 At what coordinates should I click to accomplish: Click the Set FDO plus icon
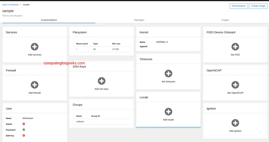(x=235, y=47)
